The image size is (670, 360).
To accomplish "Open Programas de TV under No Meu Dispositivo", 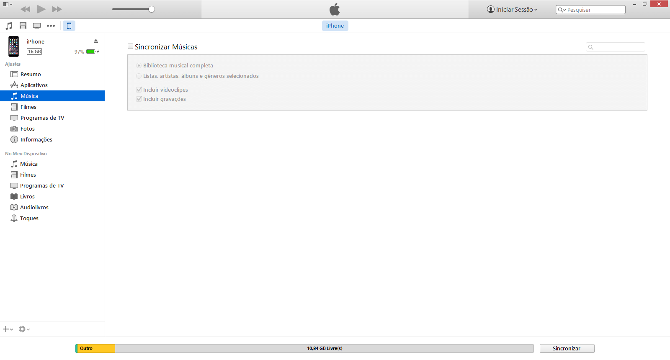I will click(x=52, y=185).
